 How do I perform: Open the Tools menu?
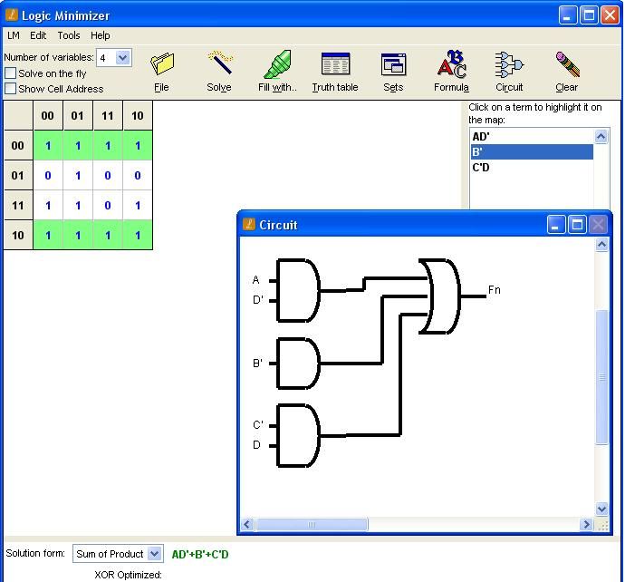[x=69, y=35]
